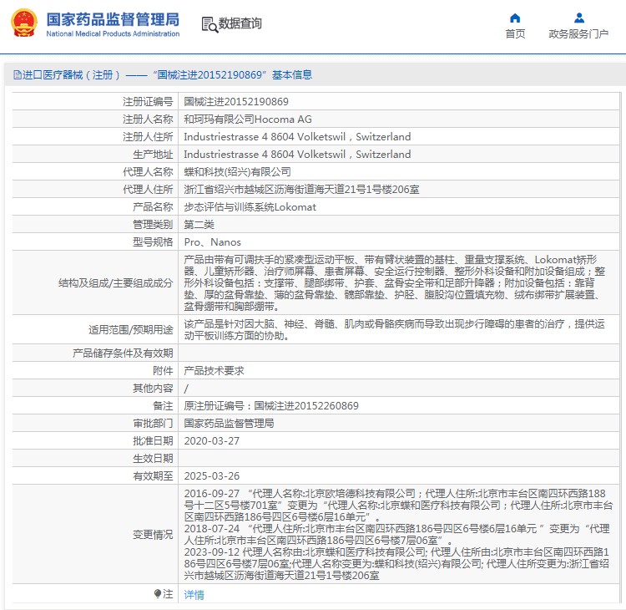Click approval date 2020-03-27
The image size is (626, 610).
coord(212,441)
